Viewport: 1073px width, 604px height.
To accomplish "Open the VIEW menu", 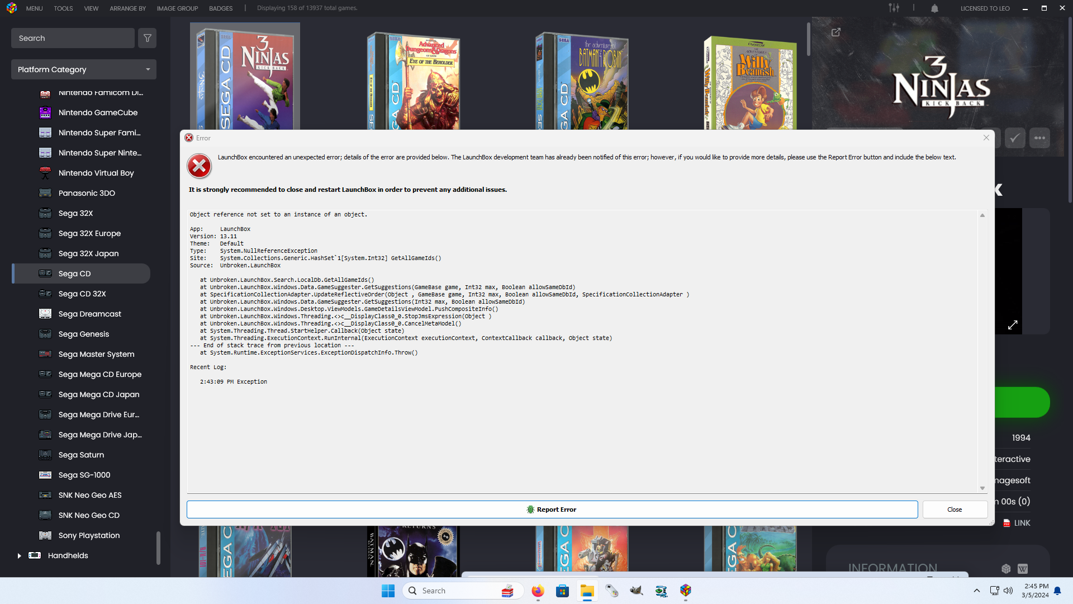I will click(91, 8).
